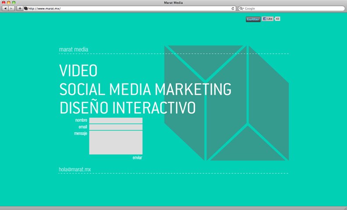
Task: Click the site favicon in the address bar
Action: coord(26,8)
